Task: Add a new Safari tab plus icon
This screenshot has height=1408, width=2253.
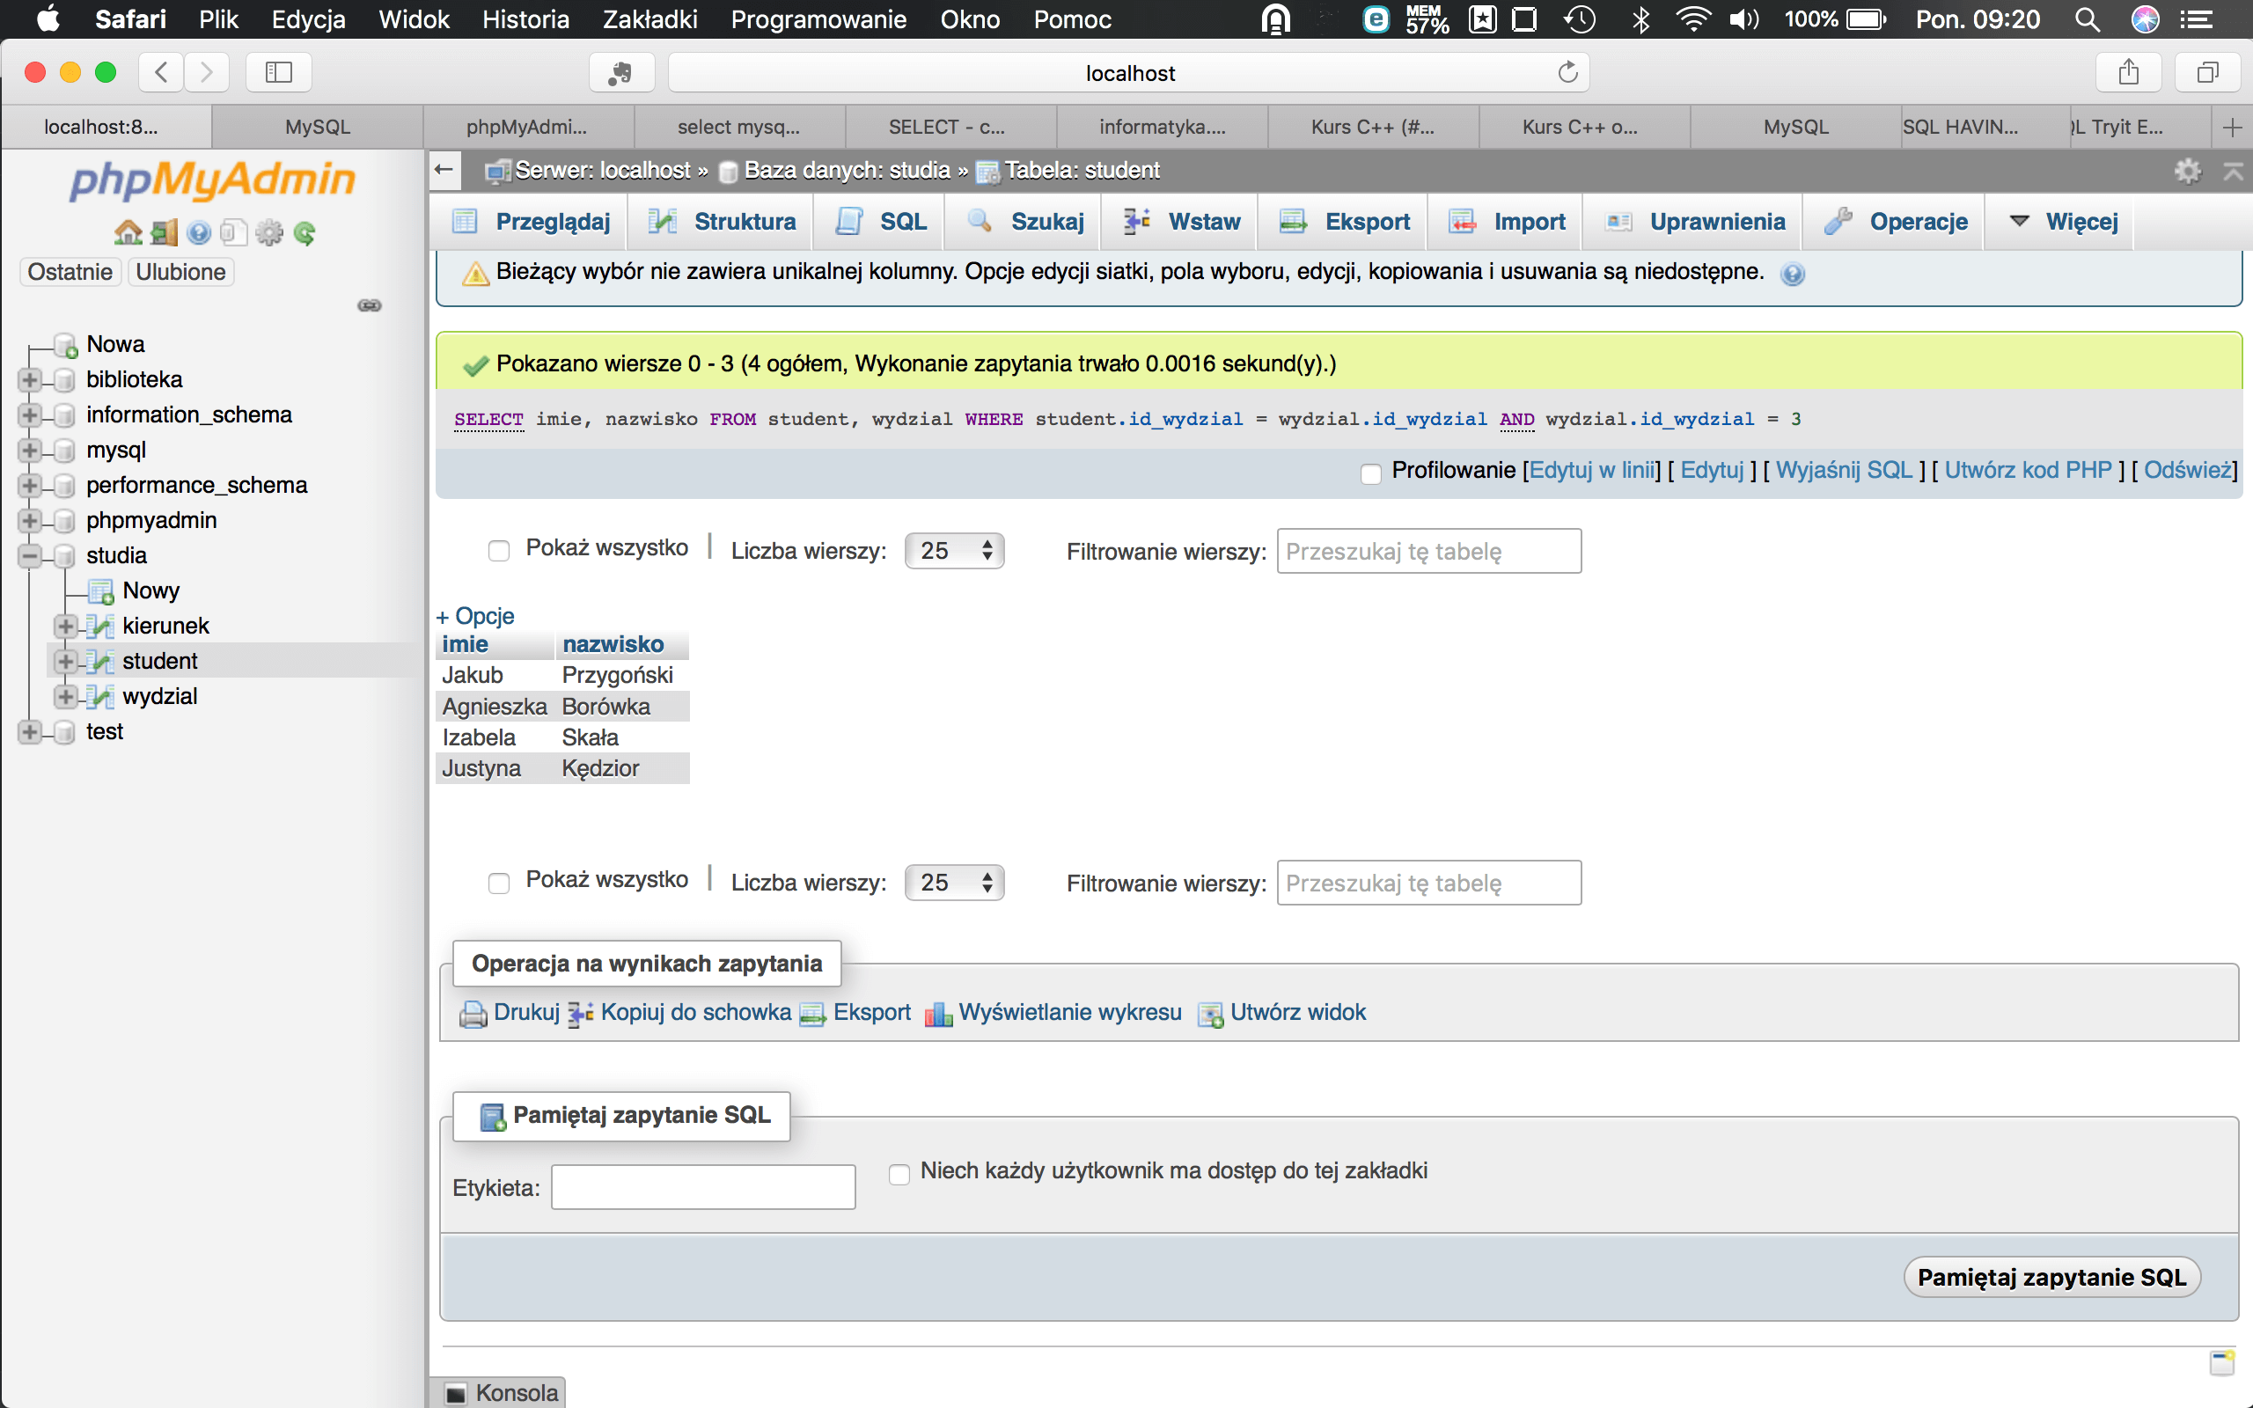Action: pyautogui.click(x=2232, y=128)
